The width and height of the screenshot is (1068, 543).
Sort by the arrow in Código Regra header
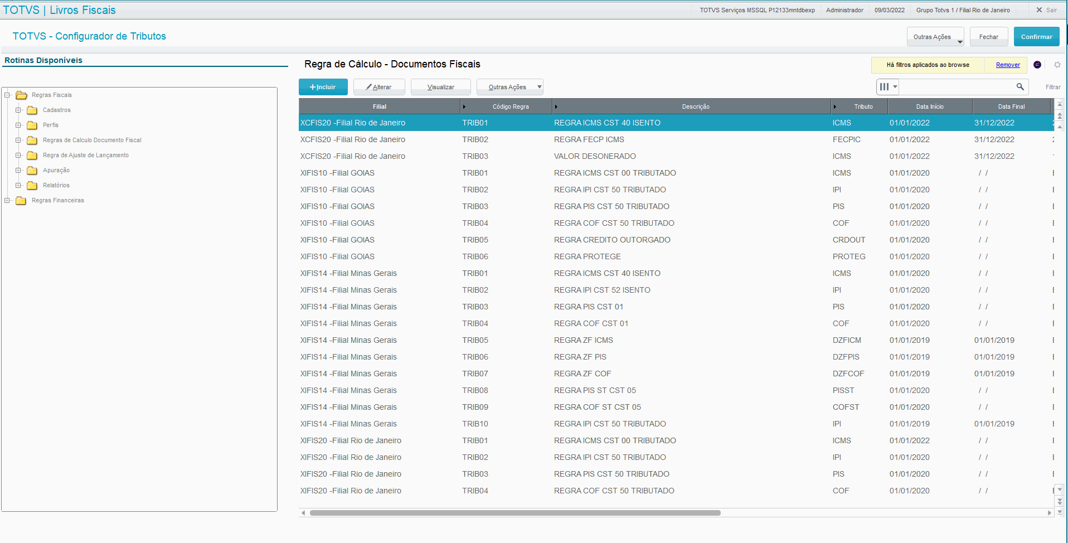pyautogui.click(x=464, y=106)
